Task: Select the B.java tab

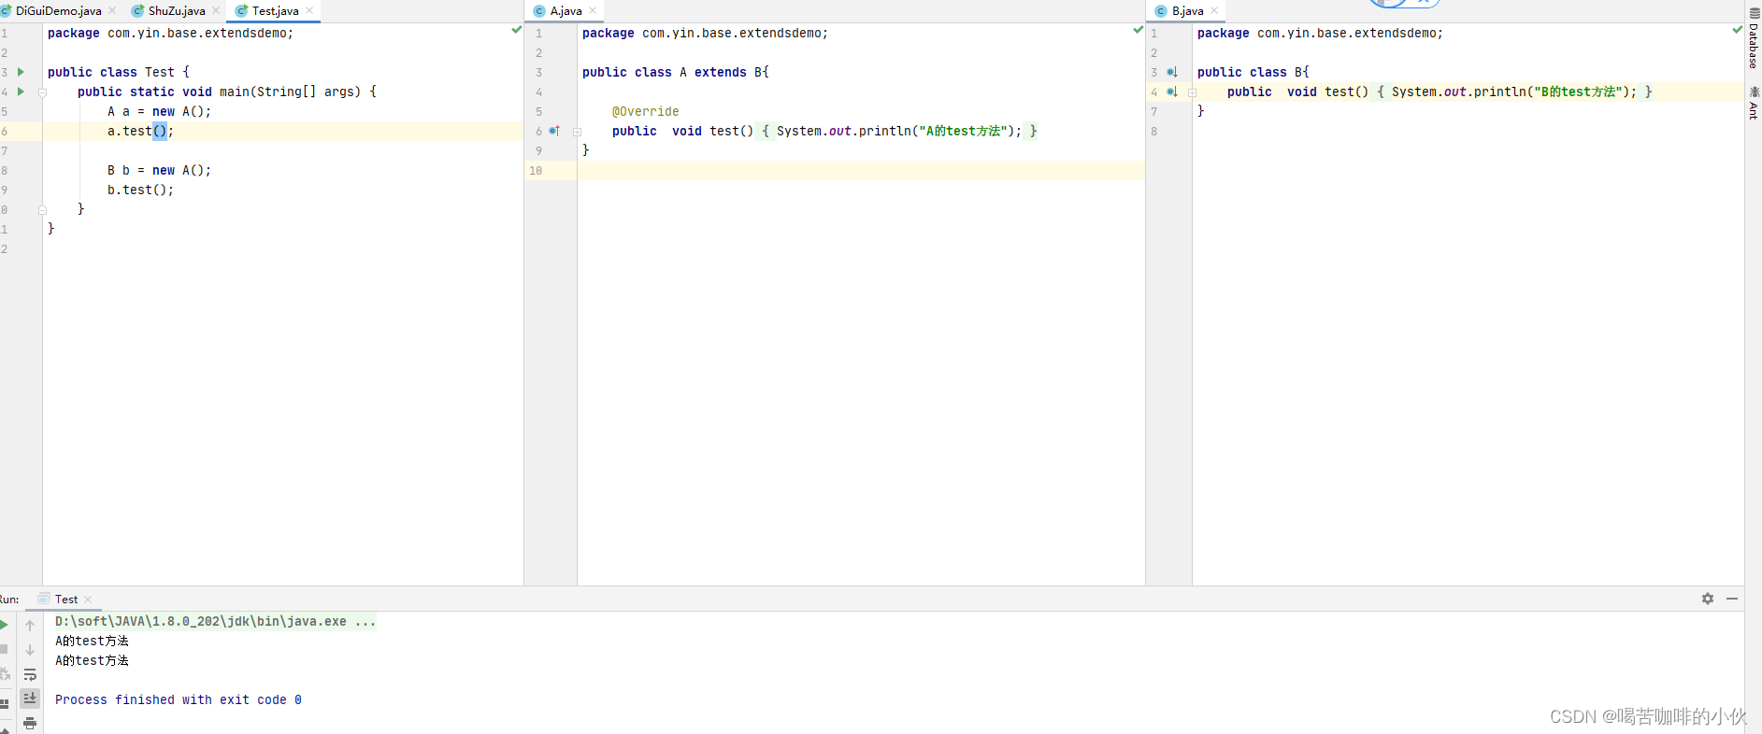Action: pyautogui.click(x=1187, y=11)
